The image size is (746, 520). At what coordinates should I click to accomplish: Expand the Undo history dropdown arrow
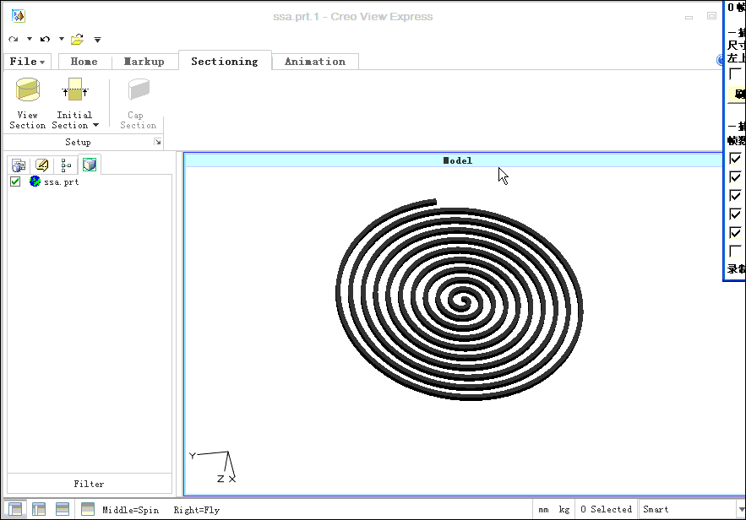(x=62, y=39)
